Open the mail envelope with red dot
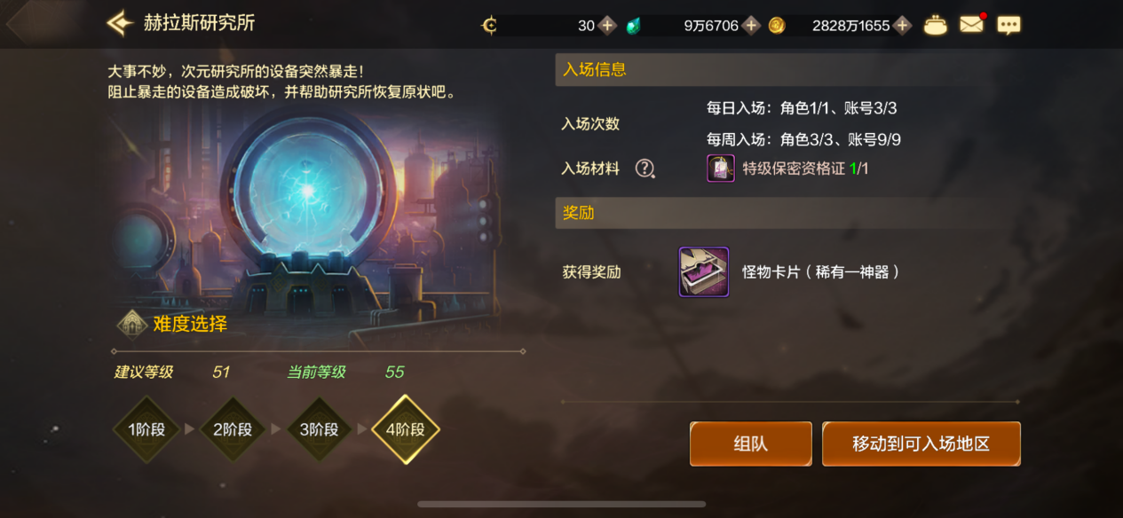The image size is (1123, 518). tap(972, 25)
